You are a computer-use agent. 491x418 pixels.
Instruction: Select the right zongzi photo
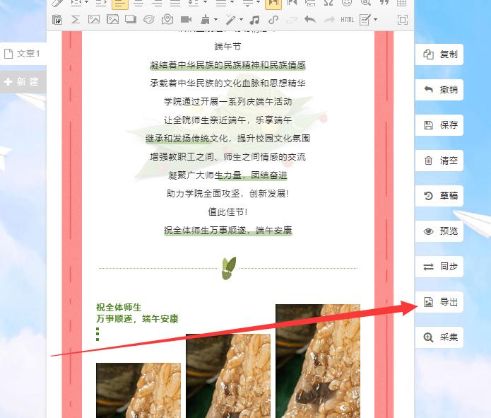(x=318, y=361)
